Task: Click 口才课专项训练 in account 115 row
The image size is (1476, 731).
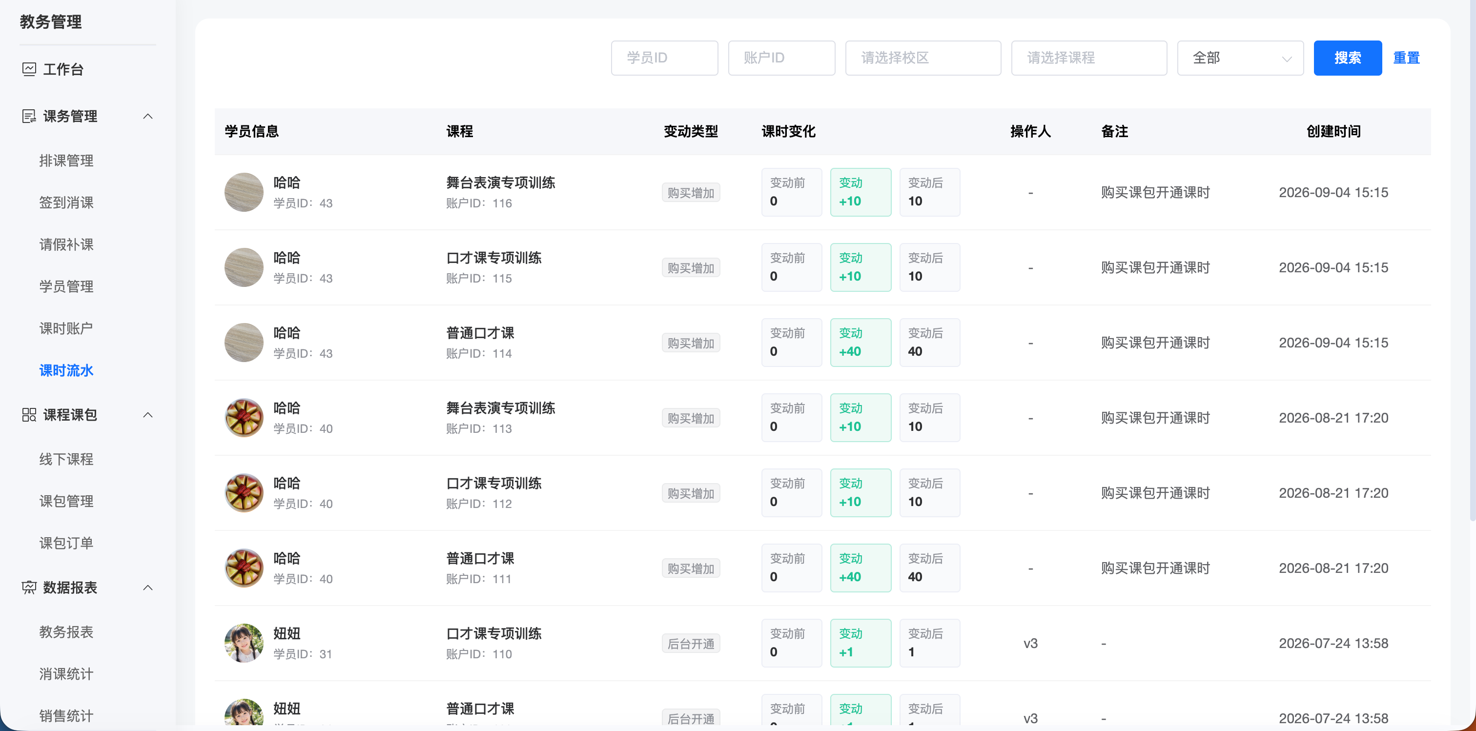Action: [x=493, y=258]
